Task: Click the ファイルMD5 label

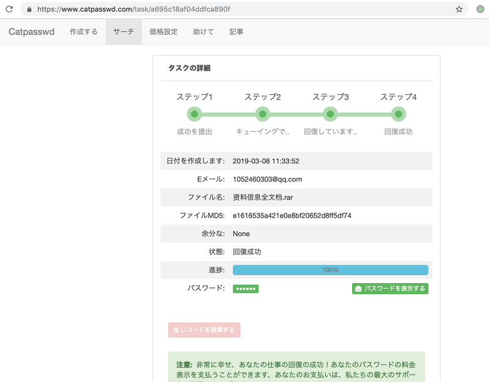Action: [x=202, y=216]
